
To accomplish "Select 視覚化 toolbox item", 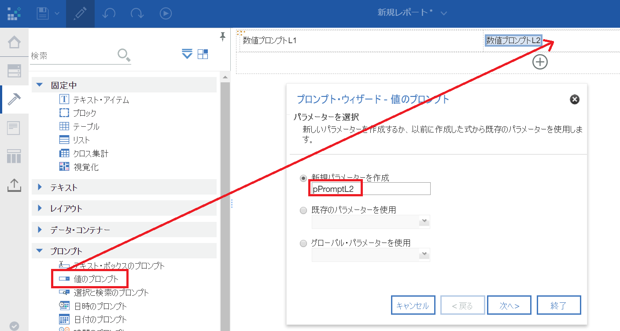I will point(79,167).
